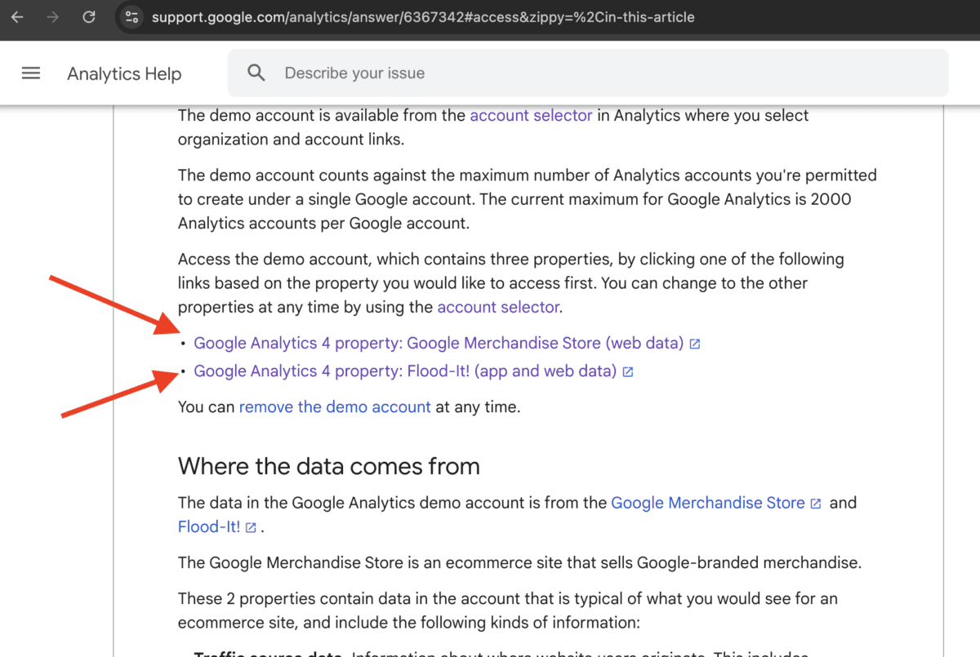Screen dimensions: 980x657
Task: Click 'Where the data comes from' heading
Action: [329, 466]
